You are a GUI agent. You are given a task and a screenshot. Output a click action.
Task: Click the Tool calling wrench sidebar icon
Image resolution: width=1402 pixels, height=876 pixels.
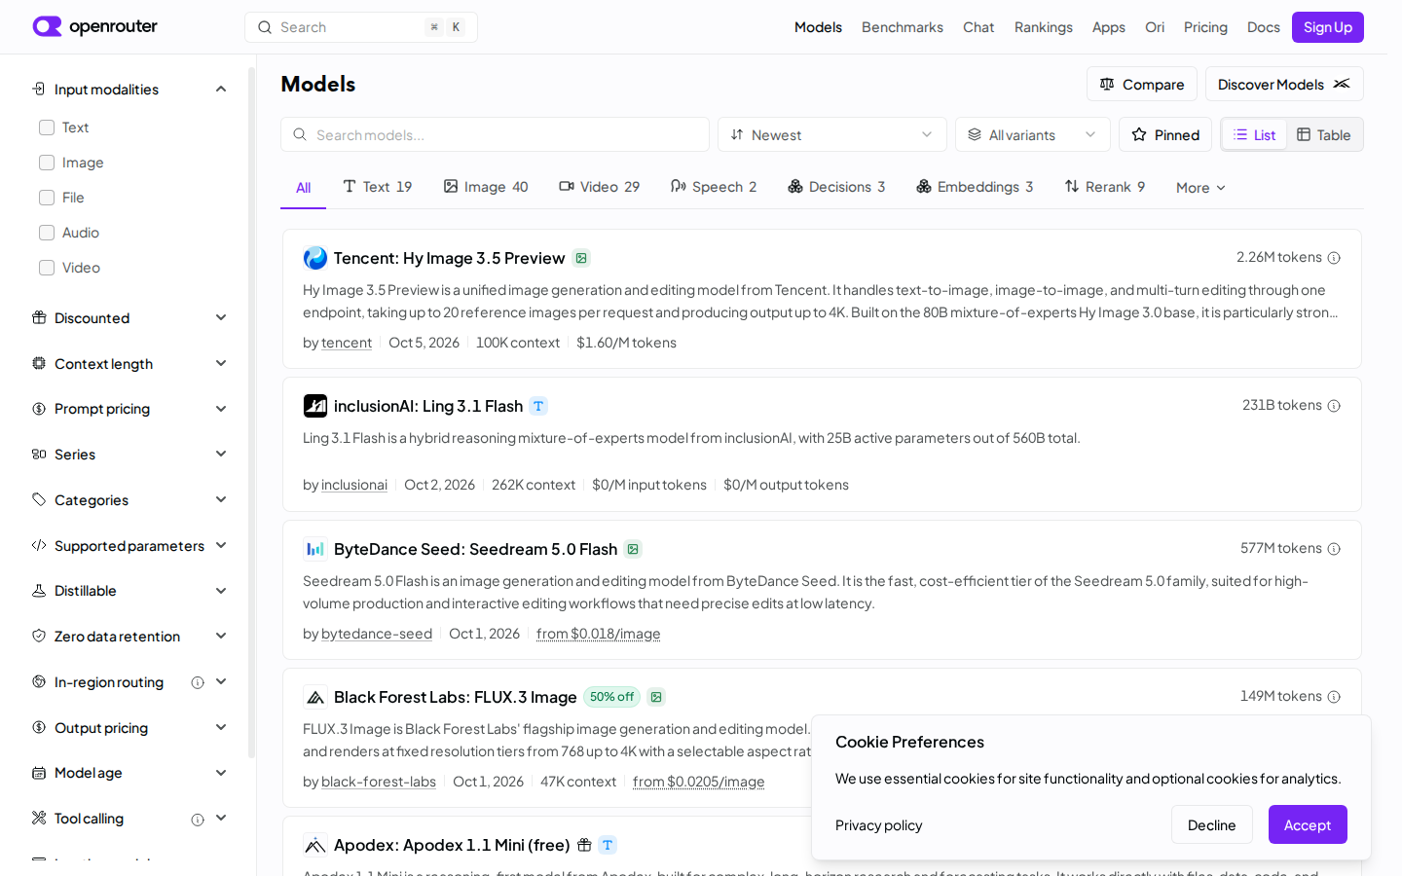(39, 818)
